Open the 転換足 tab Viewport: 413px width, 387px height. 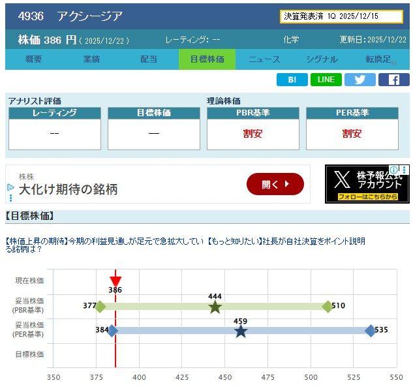tap(380, 59)
